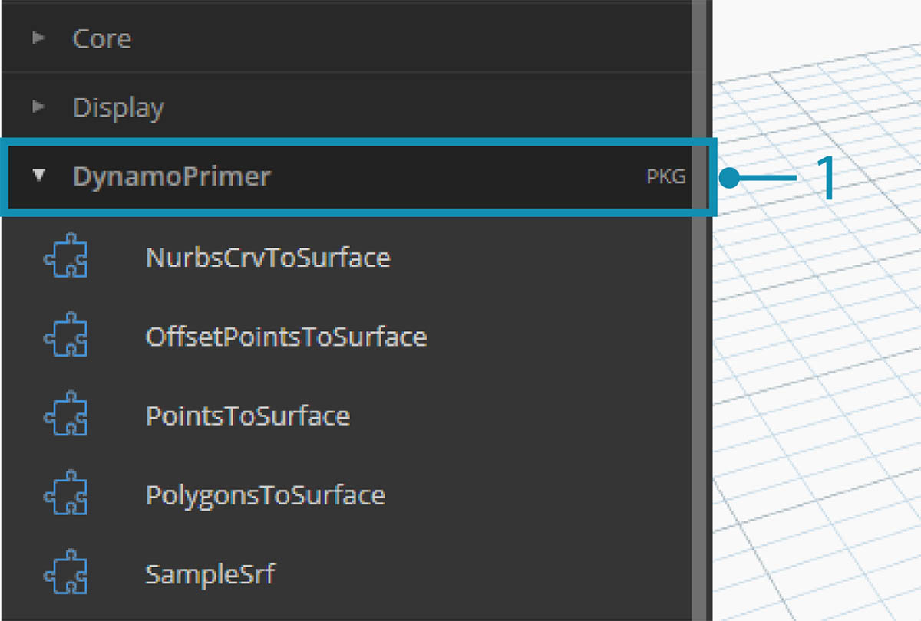The width and height of the screenshot is (921, 621).
Task: Toggle the DynamoPrimer expansion arrow
Action: click(x=37, y=176)
